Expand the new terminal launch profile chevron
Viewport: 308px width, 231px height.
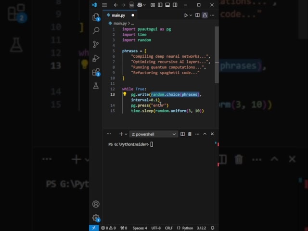click(x=126, y=134)
